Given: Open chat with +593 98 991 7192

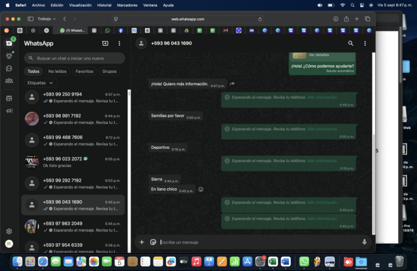Looking at the screenshot, I should click(x=73, y=119).
